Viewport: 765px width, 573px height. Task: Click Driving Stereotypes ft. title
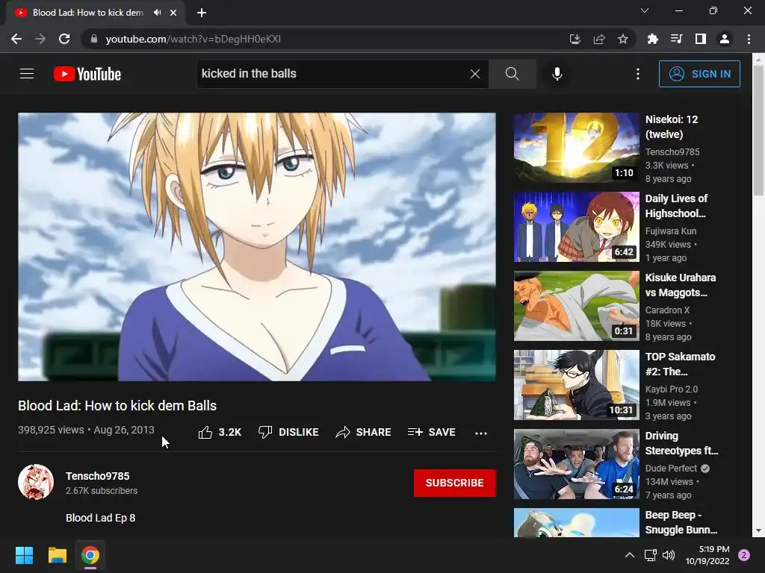(681, 443)
